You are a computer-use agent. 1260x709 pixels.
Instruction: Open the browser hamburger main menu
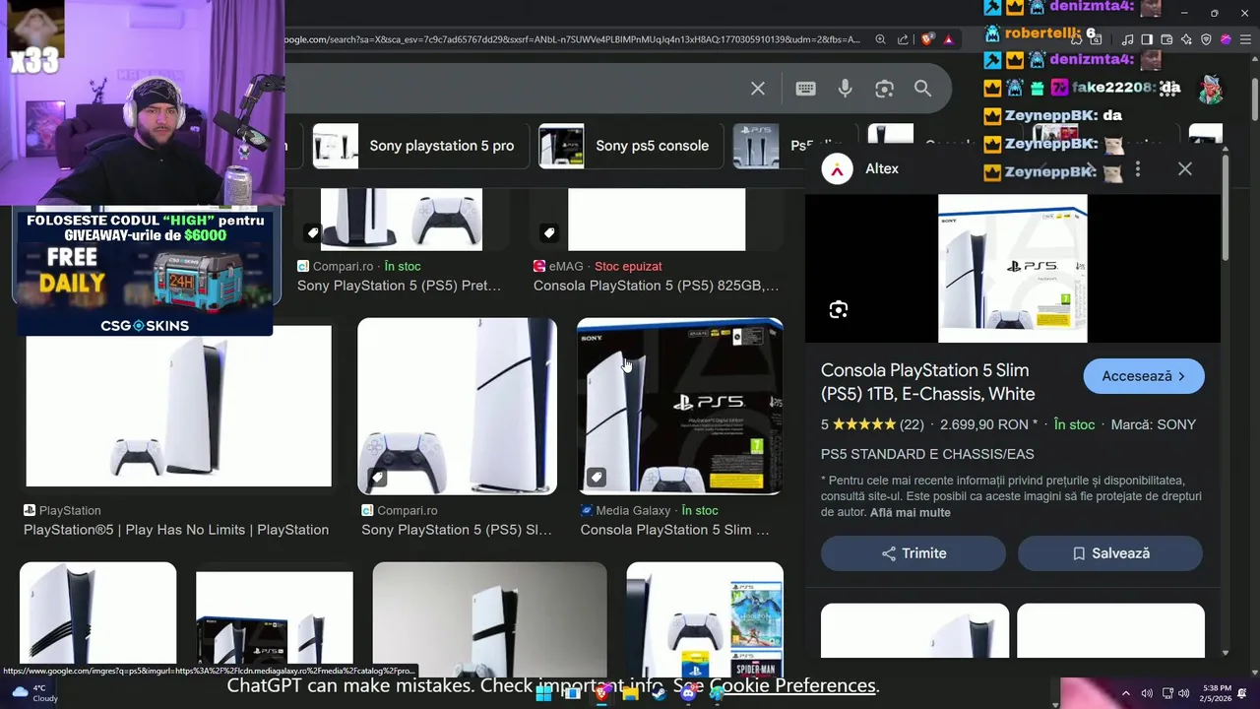point(1245,39)
